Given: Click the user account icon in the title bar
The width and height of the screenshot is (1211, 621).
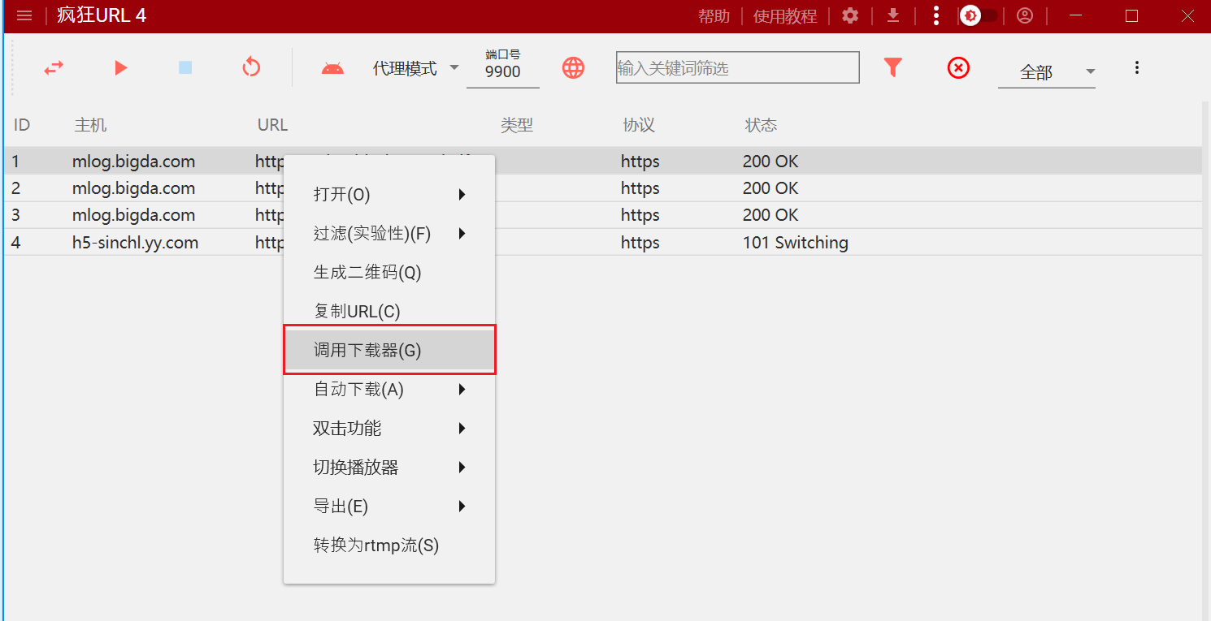Looking at the screenshot, I should click(x=1025, y=15).
